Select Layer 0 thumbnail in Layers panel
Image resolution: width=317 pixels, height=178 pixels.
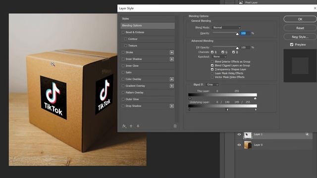click(248, 145)
